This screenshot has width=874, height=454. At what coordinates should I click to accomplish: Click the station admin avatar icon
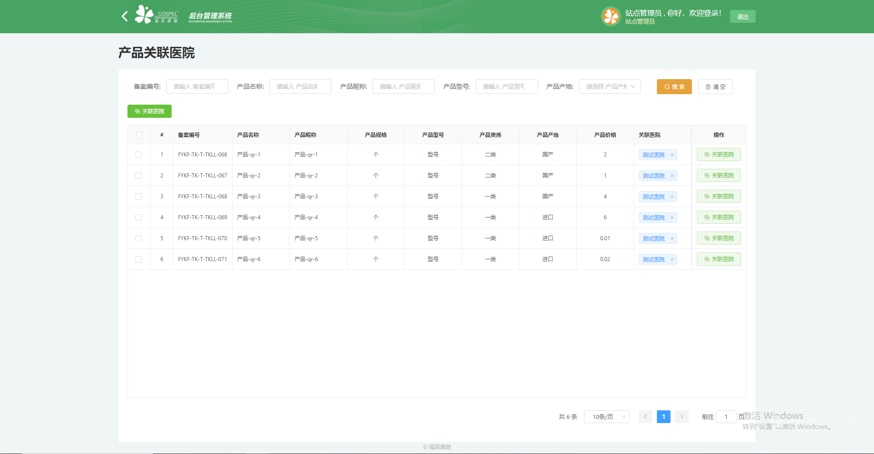[610, 16]
